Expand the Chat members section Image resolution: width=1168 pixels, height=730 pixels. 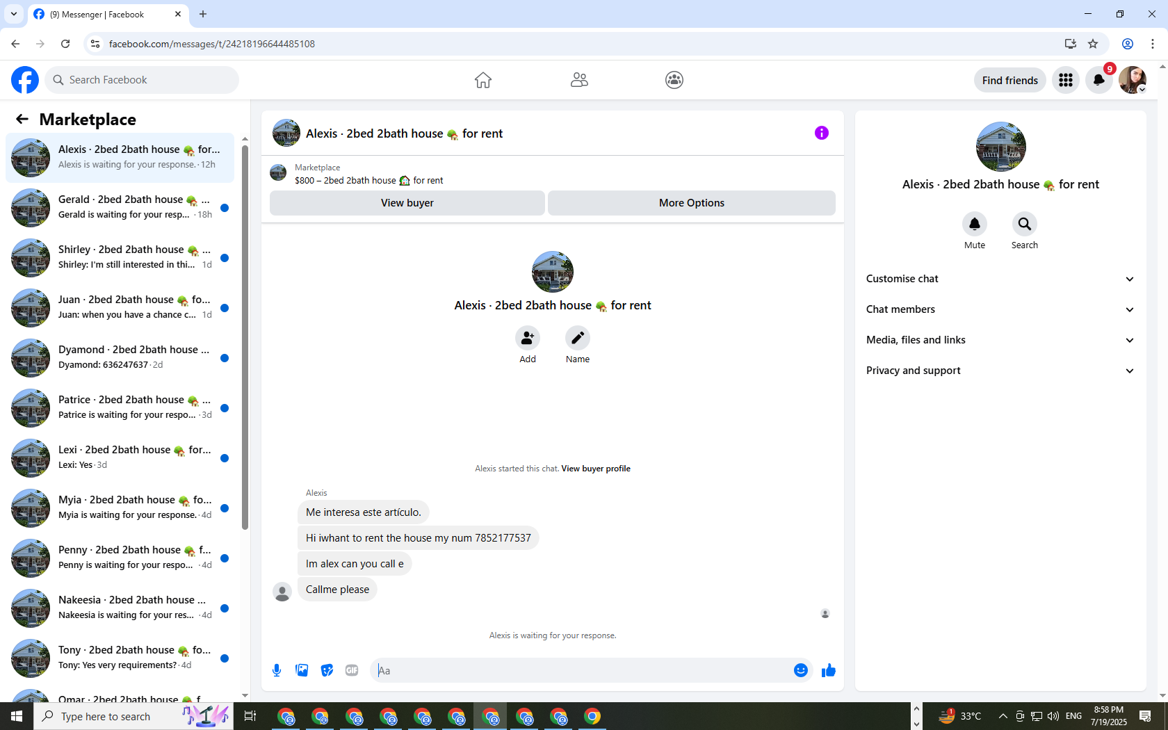[1000, 309]
